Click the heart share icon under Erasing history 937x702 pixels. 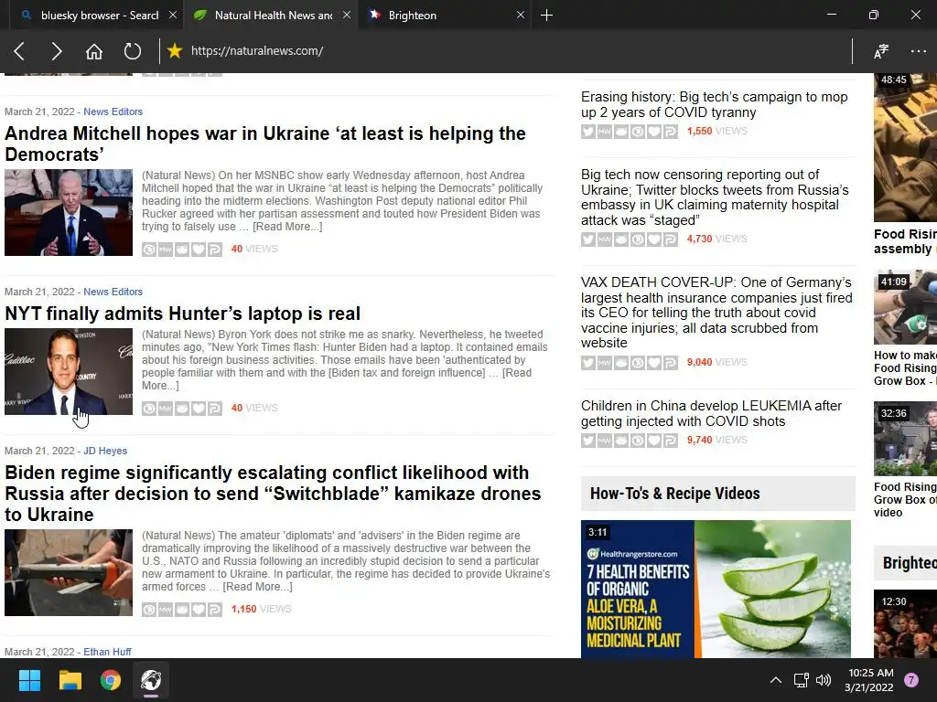[x=654, y=132]
